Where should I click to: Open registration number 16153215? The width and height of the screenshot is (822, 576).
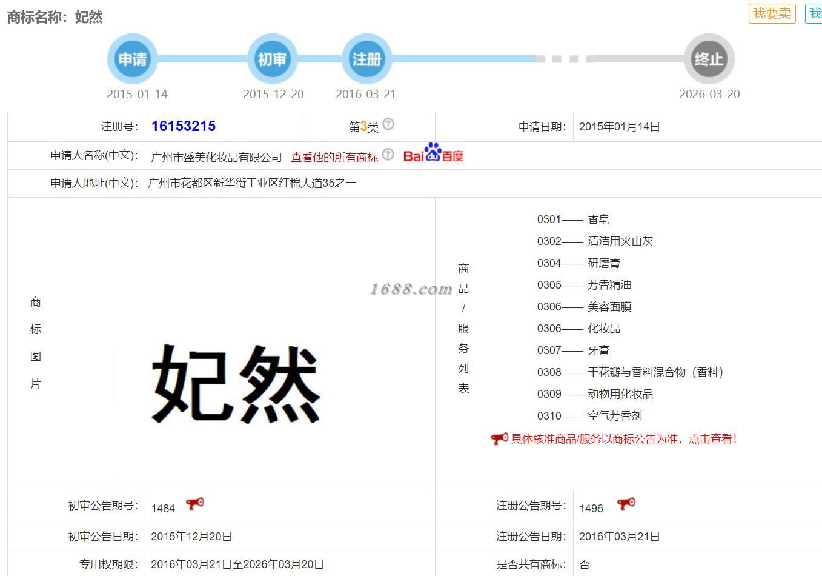(184, 126)
